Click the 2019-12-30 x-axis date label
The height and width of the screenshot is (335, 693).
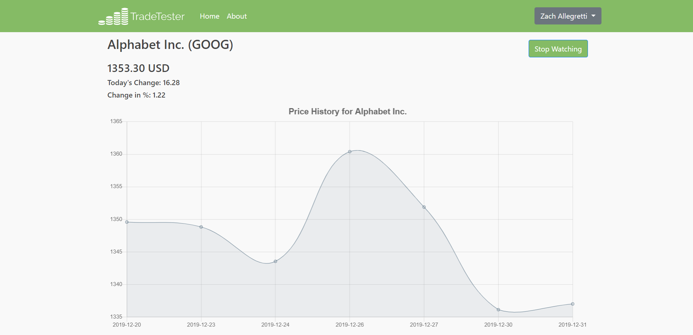coord(498,325)
